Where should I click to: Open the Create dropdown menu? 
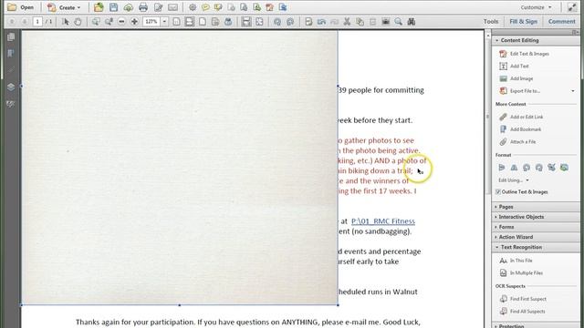tap(64, 7)
